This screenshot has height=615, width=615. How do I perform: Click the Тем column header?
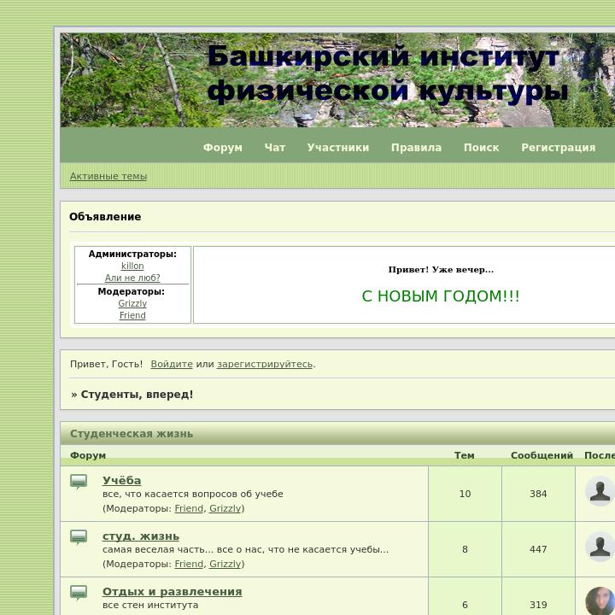[465, 455]
